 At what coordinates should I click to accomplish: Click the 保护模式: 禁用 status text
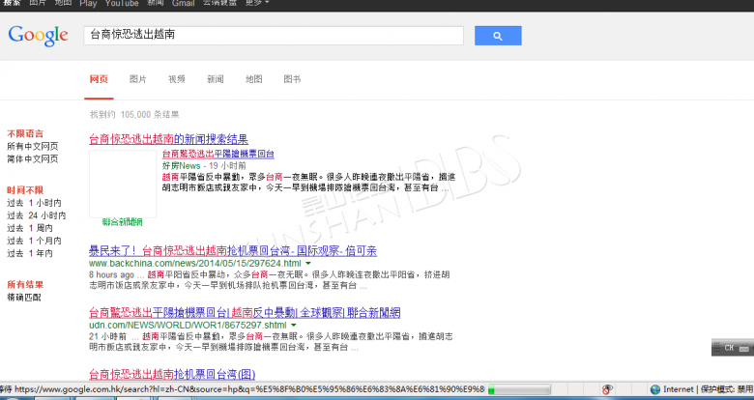point(727,389)
